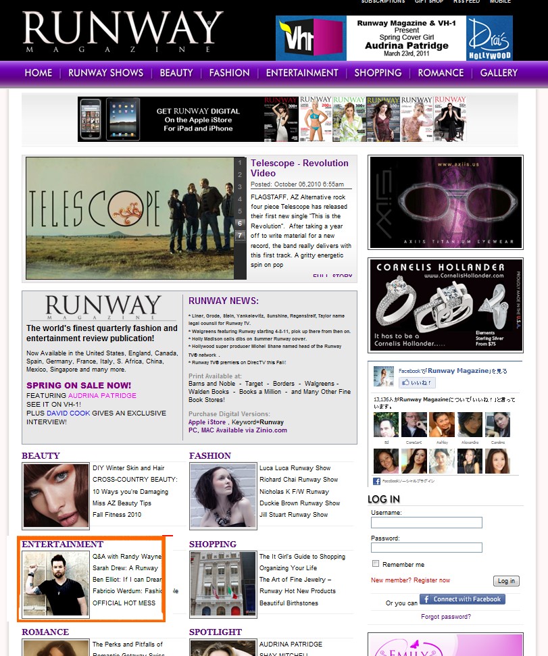
Task: Open Miss AZ Beauty Tips article
Action: pos(122,503)
